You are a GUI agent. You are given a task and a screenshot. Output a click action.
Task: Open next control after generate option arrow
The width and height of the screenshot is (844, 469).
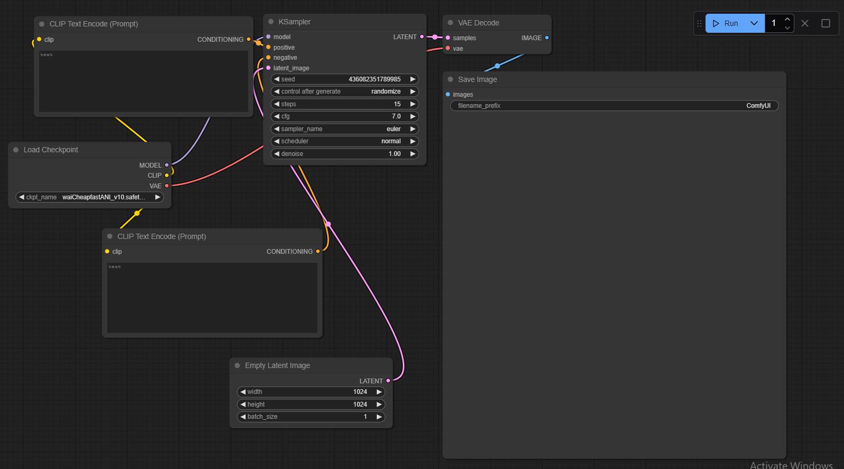[413, 91]
